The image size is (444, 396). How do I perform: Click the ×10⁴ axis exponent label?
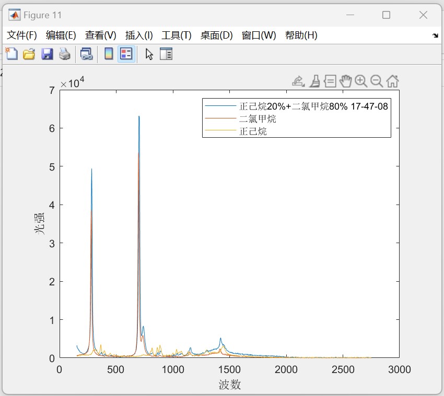(x=72, y=82)
